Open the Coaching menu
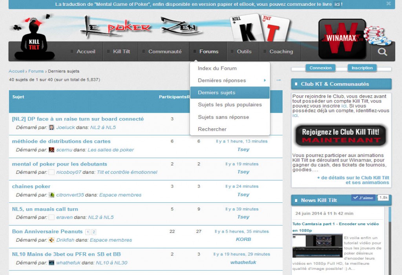Viewport: 402px width, 275px height. [x=281, y=51]
